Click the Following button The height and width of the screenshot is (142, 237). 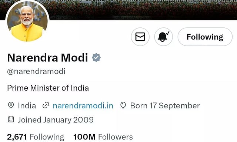205,37
